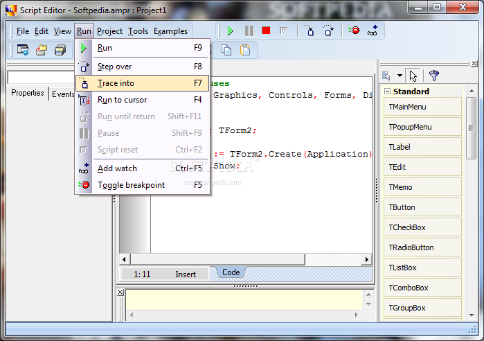The width and height of the screenshot is (484, 341).
Task: Click the red Stop toolbar icon
Action: pos(266,30)
